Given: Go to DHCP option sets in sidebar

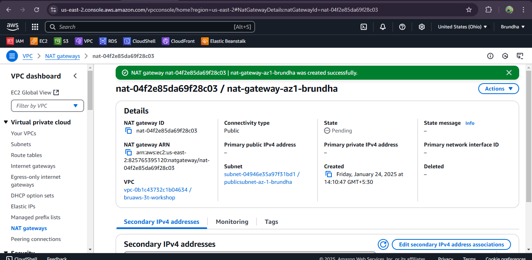Looking at the screenshot, I should point(32,195).
